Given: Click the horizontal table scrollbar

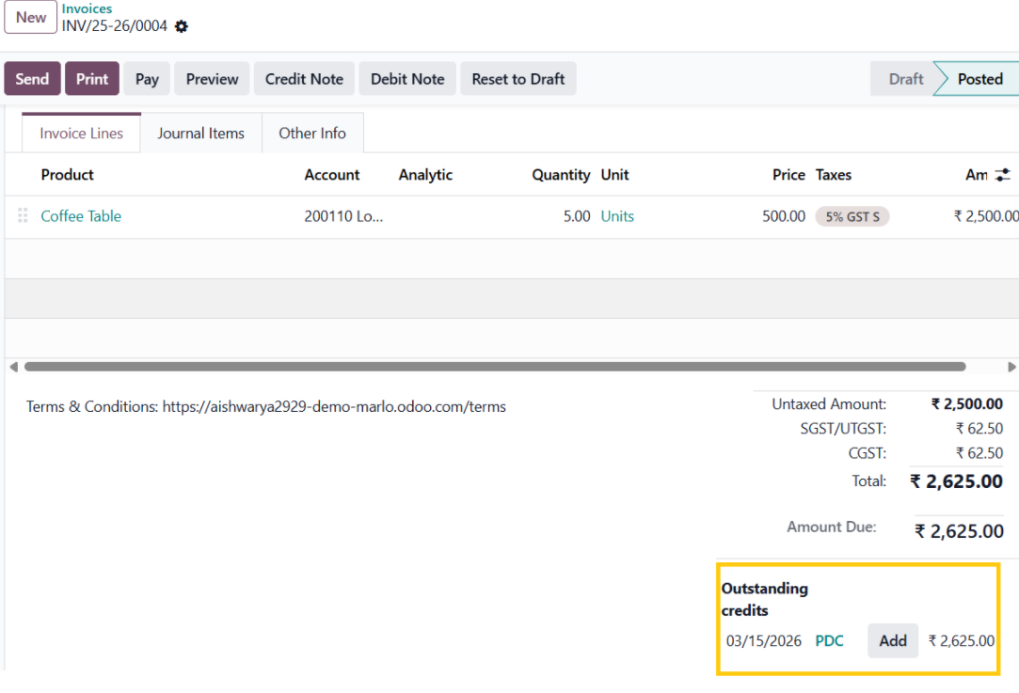Looking at the screenshot, I should click(495, 367).
